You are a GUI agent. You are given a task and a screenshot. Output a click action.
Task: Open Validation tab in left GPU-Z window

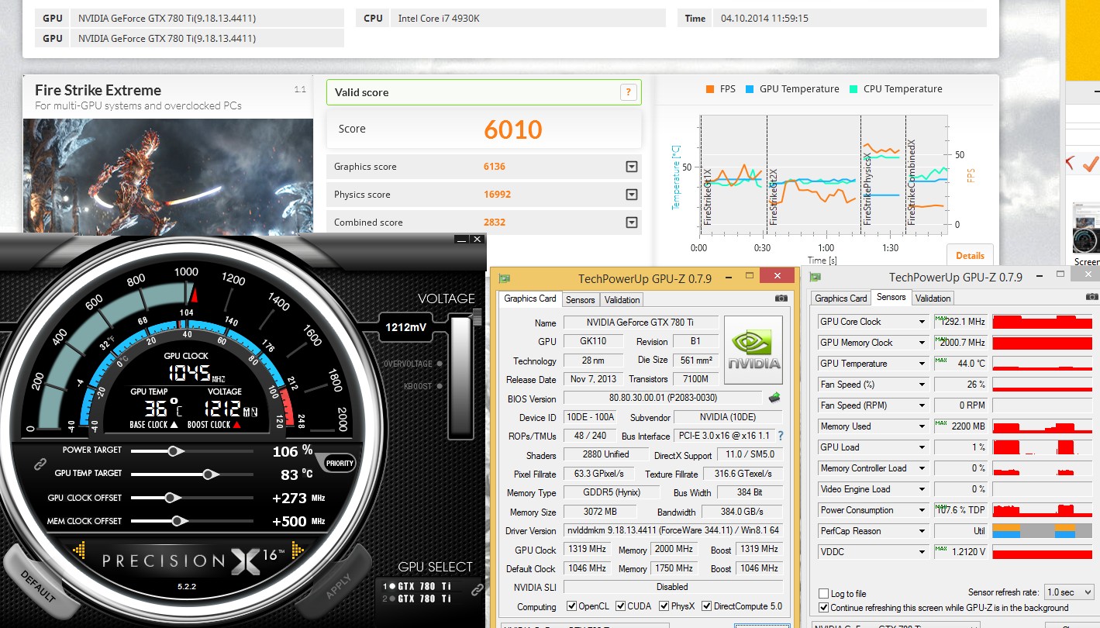(622, 300)
